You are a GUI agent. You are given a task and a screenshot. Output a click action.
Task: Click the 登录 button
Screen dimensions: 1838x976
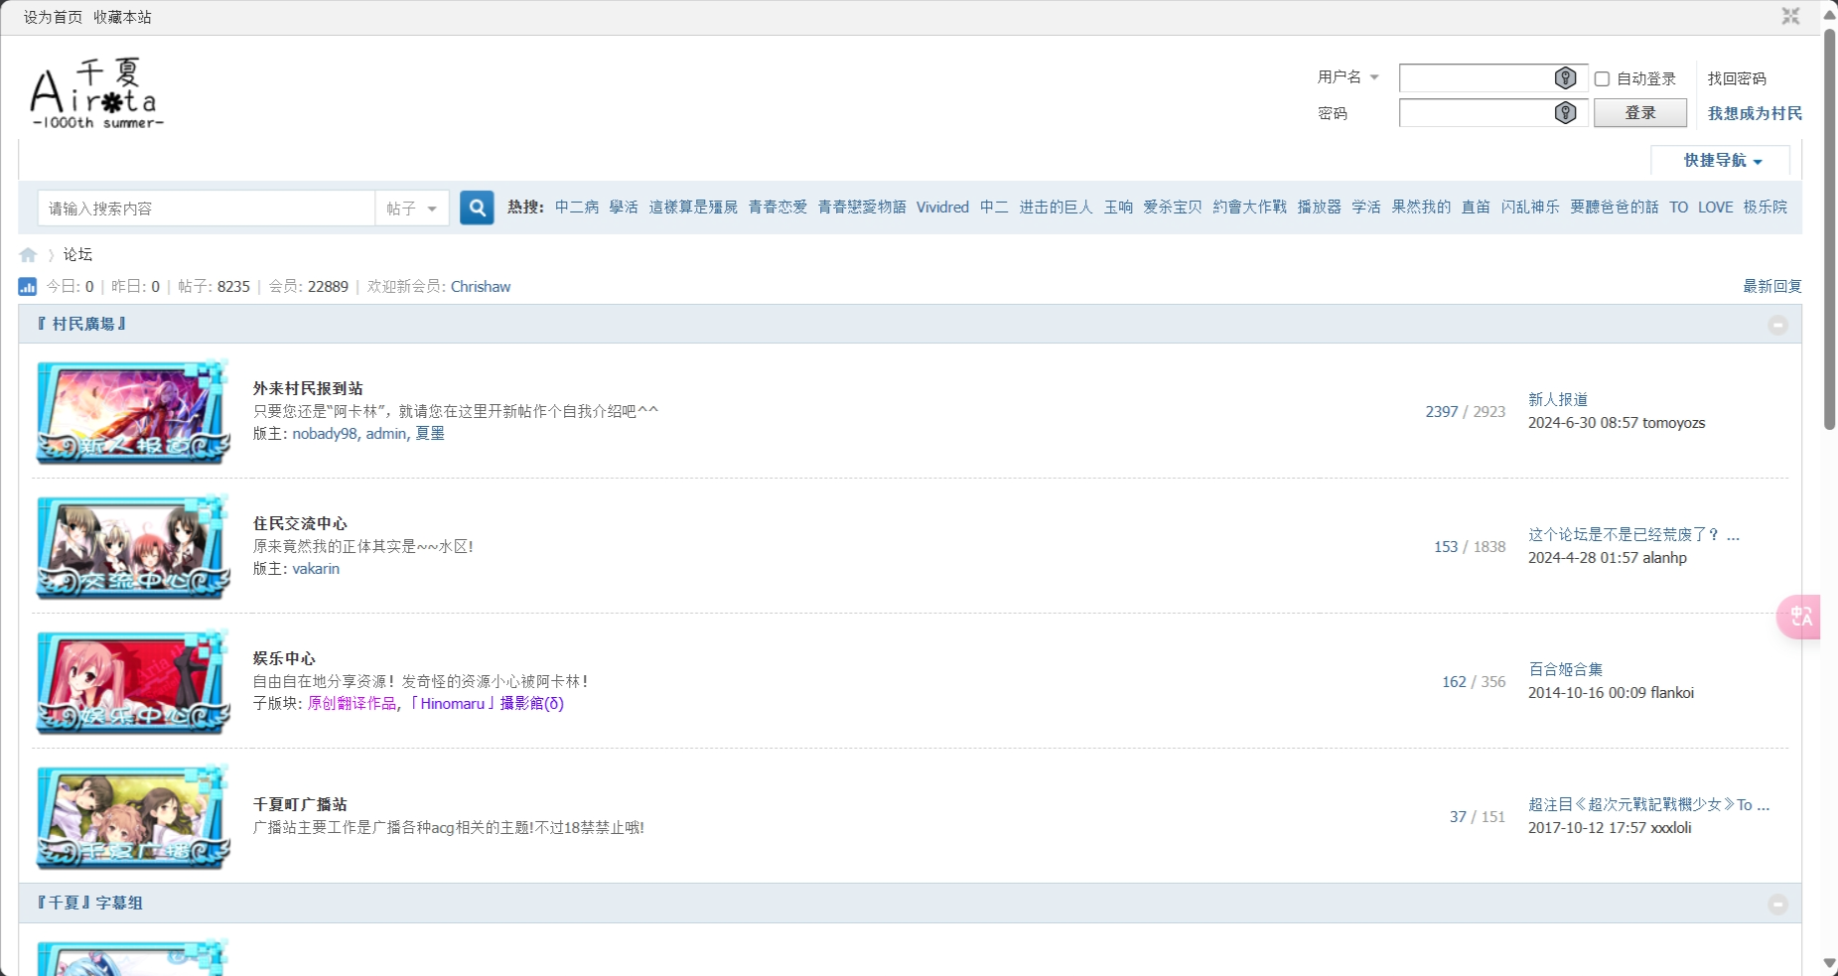coord(1640,113)
